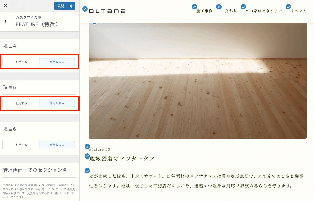
Task: Click edit pencil next to こだわり menu
Action: tap(219, 7)
